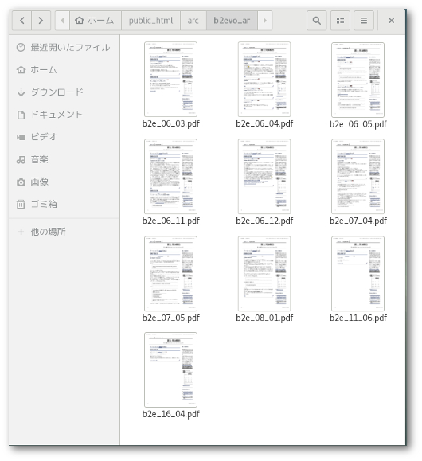Viewport: 422px width, 461px height.
Task: Expand path bar left scroll arrow
Action: [x=62, y=21]
